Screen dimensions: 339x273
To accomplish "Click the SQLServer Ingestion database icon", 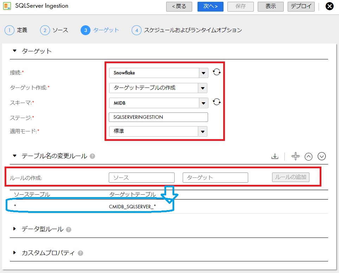I will tap(7, 6).
